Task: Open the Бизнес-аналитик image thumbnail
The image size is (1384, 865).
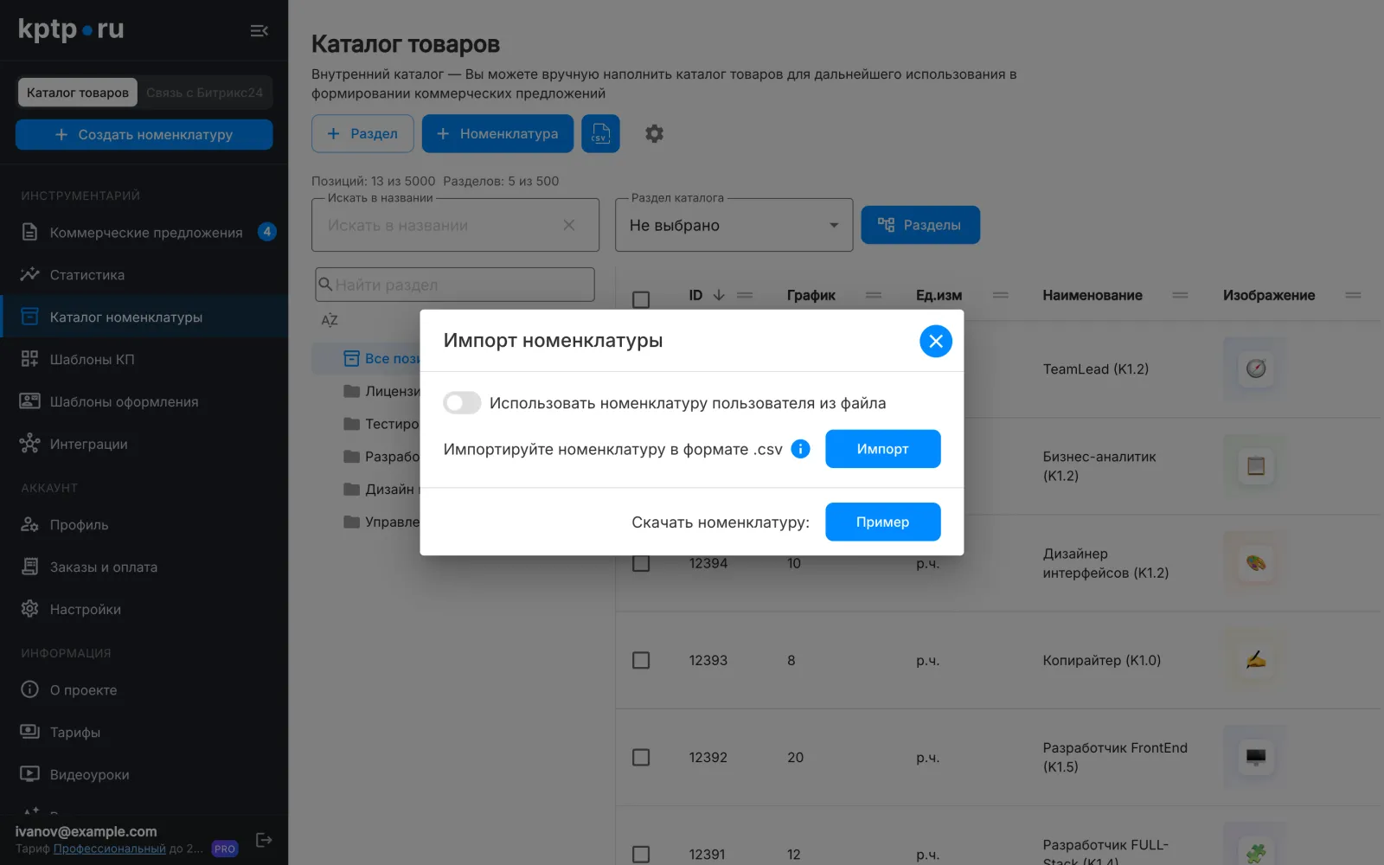Action: click(x=1256, y=466)
